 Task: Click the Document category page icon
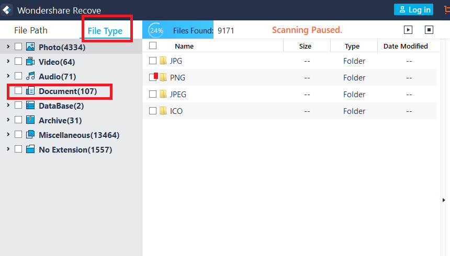tap(30, 90)
